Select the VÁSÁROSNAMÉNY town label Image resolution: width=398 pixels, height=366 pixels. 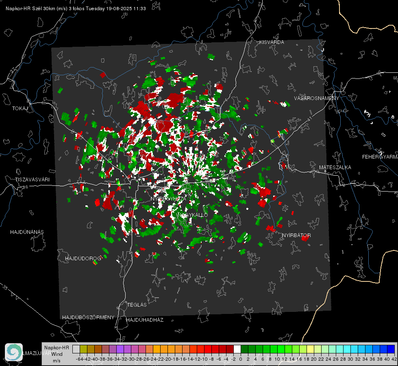[317, 98]
